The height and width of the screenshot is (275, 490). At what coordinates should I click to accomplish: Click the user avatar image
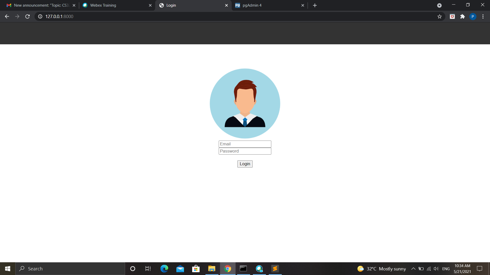click(245, 103)
